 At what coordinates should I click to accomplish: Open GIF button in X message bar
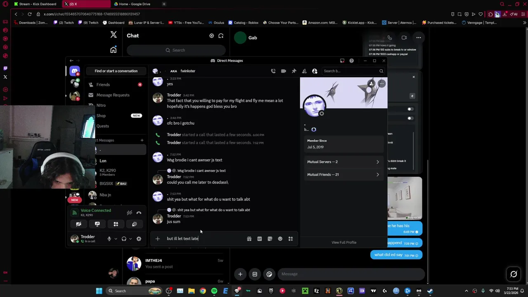255,274
